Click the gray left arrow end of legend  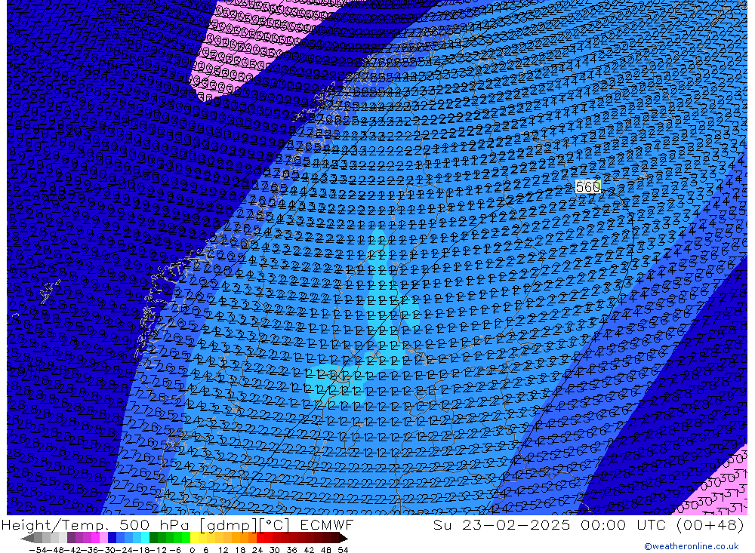coord(27,538)
